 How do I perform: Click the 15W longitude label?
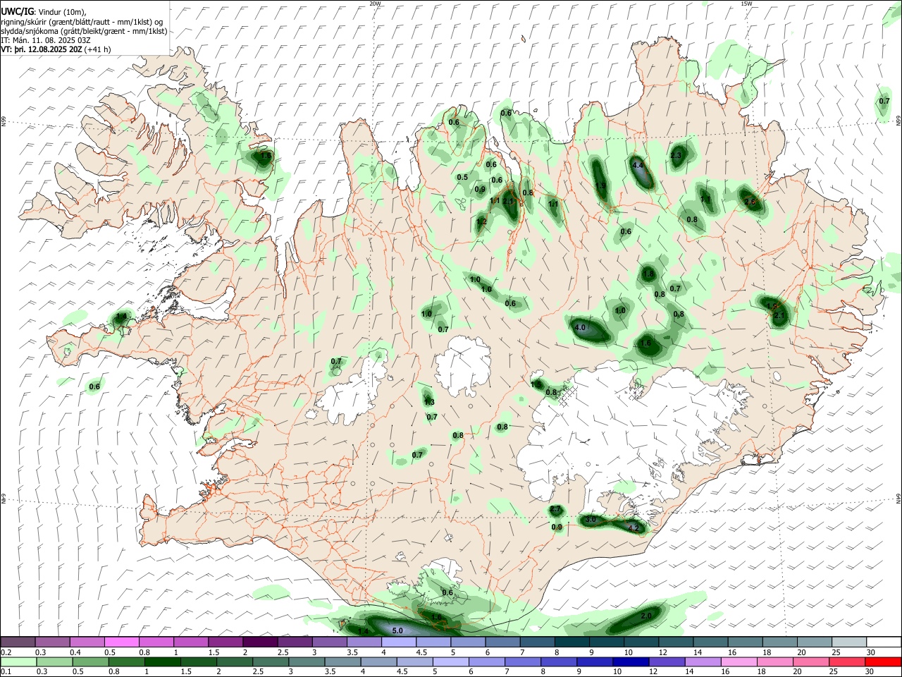click(746, 4)
